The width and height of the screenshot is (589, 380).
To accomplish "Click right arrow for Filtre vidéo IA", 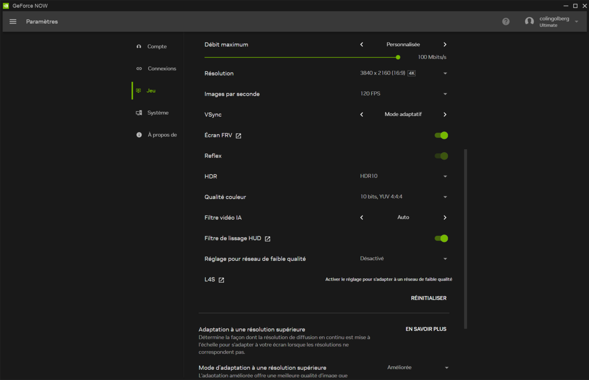I will [x=445, y=217].
